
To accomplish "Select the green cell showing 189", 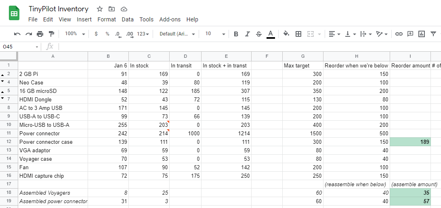I will pyautogui.click(x=410, y=142).
